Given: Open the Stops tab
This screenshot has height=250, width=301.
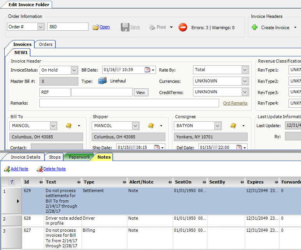Looking at the screenshot, I should click(x=55, y=157).
